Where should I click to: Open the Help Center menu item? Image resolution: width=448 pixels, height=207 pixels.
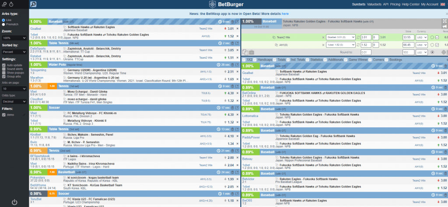point(410,4)
